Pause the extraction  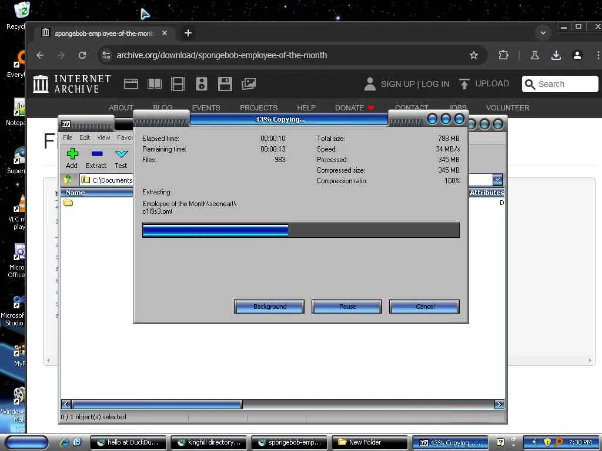pyautogui.click(x=347, y=307)
